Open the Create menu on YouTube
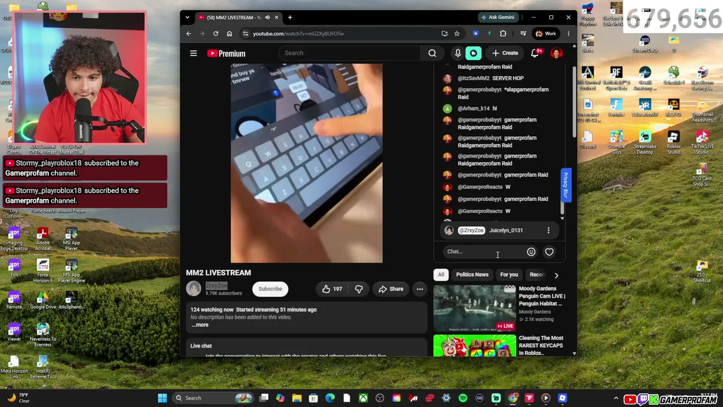 505,53
